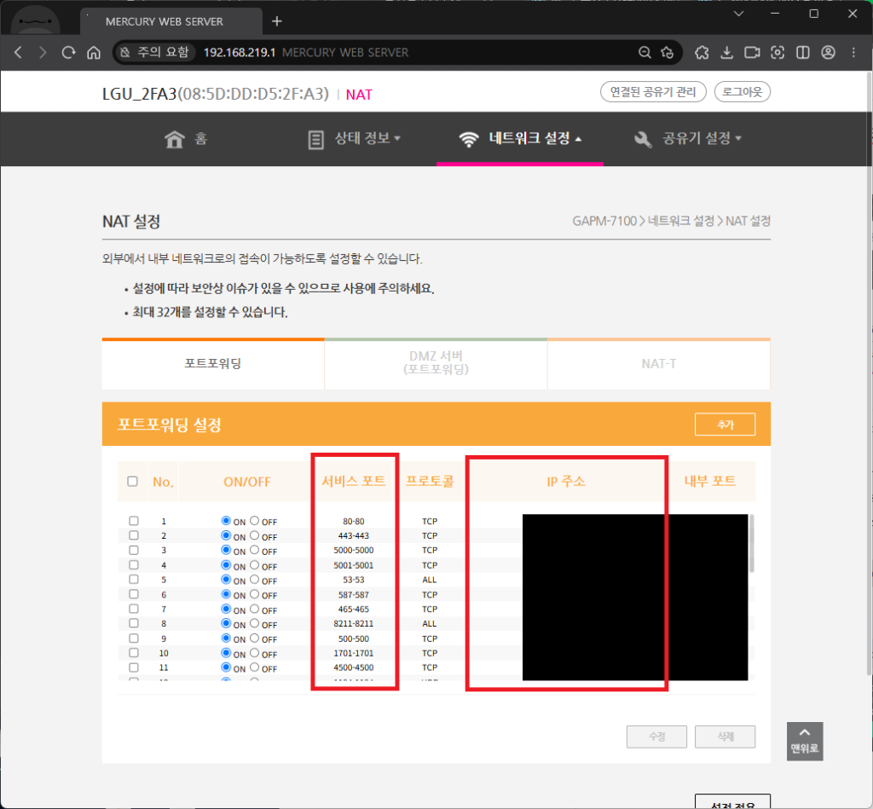Check the box for rule No. 11

134,667
